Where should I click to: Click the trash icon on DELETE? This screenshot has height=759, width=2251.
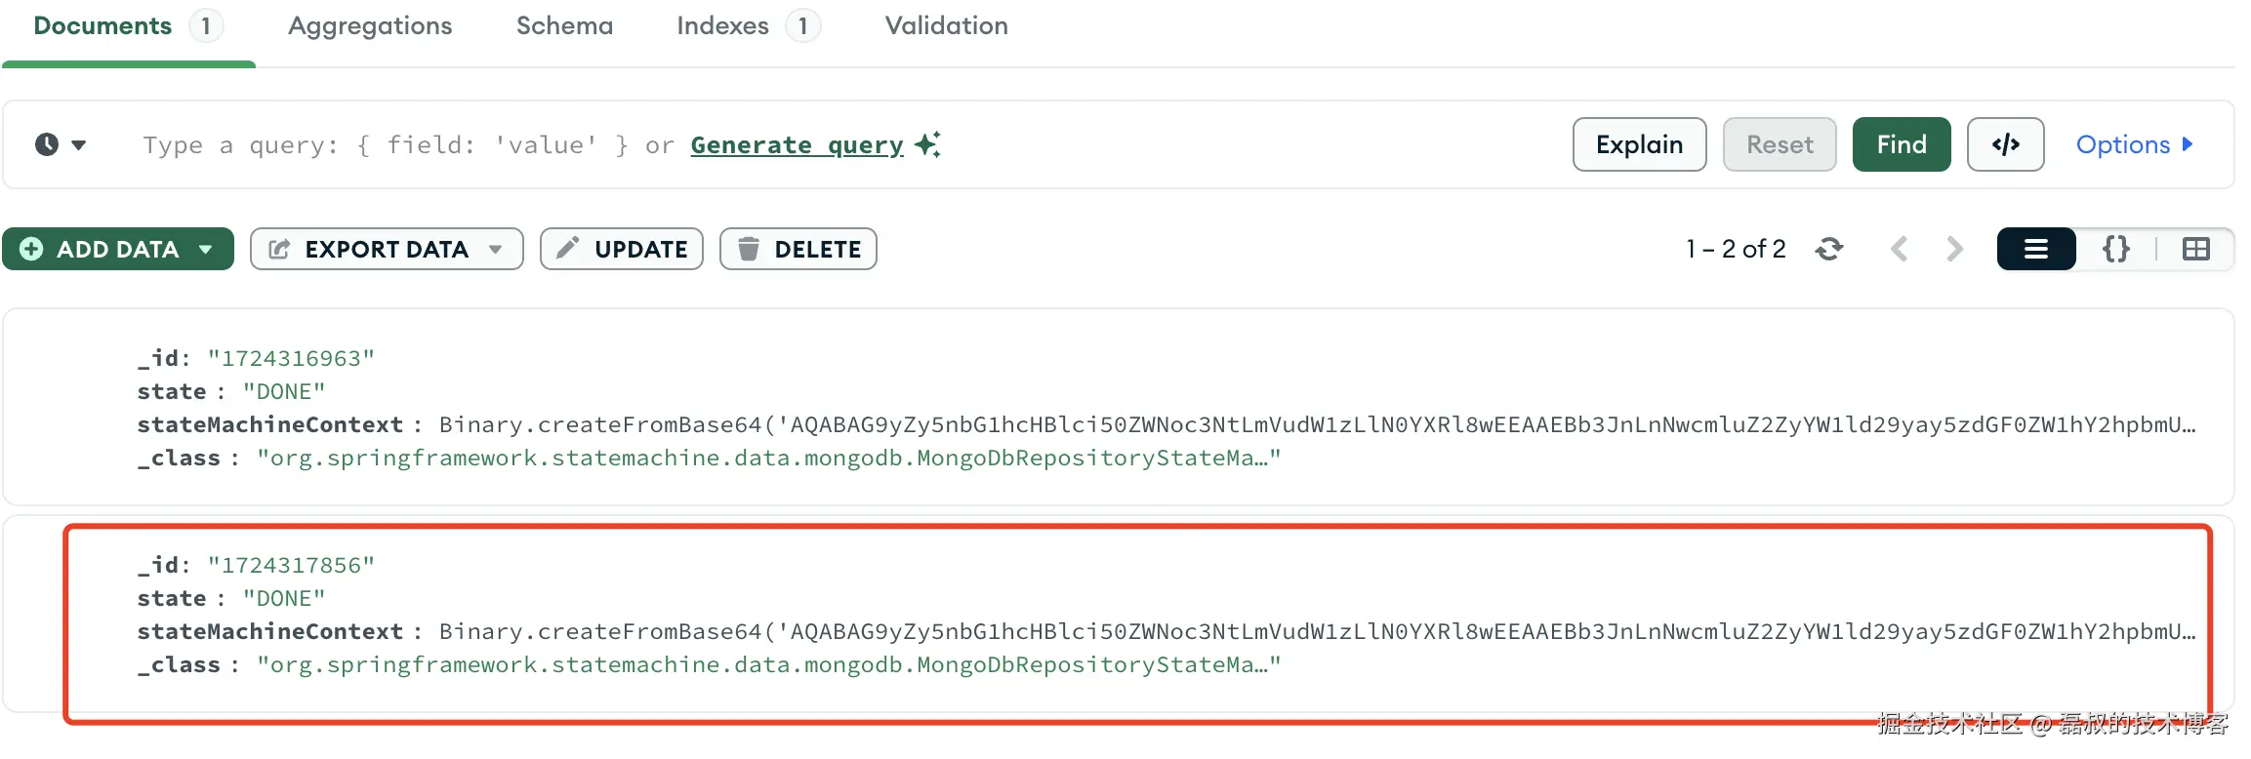[749, 249]
